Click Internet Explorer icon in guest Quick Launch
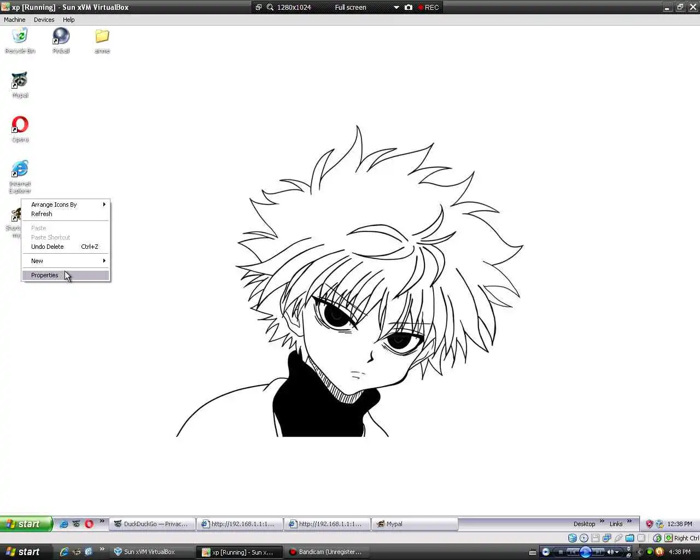The height and width of the screenshot is (560, 700). coord(64,524)
